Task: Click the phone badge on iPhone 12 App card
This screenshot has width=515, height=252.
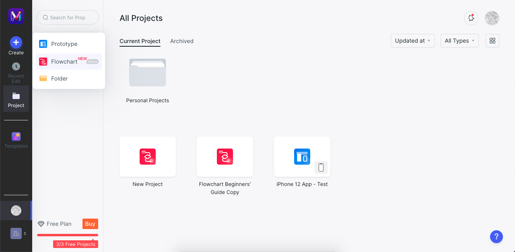Action: point(321,167)
